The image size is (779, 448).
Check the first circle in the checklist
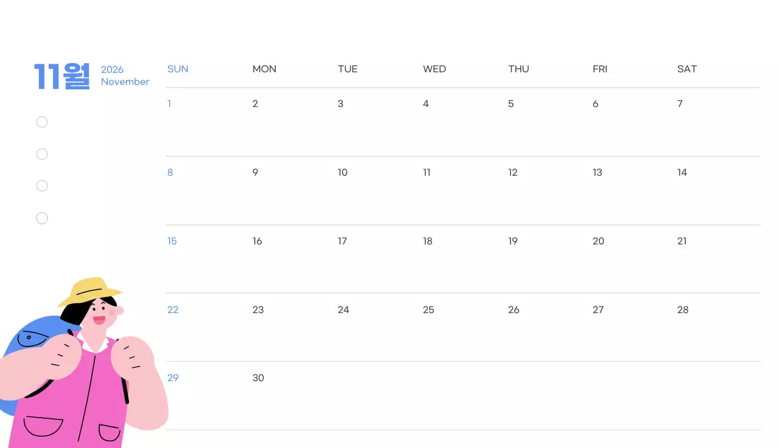(42, 122)
